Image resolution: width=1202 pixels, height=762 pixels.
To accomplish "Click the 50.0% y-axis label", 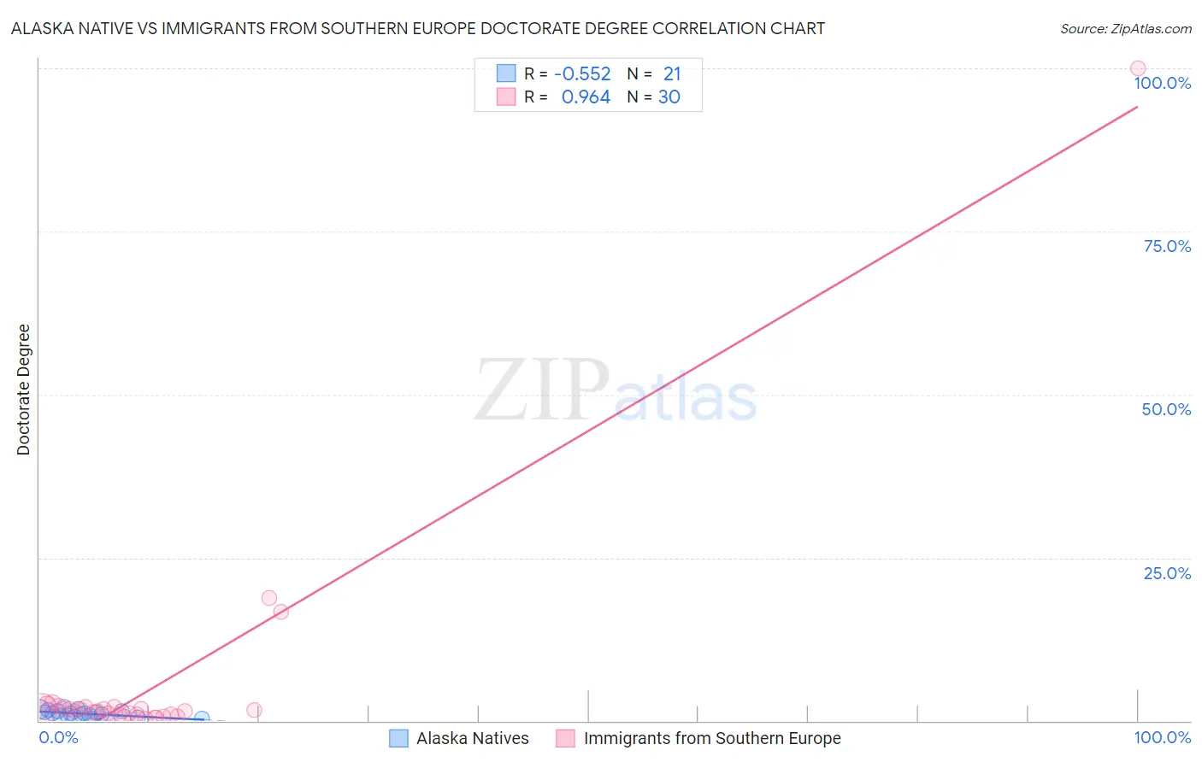I will point(1166,409).
